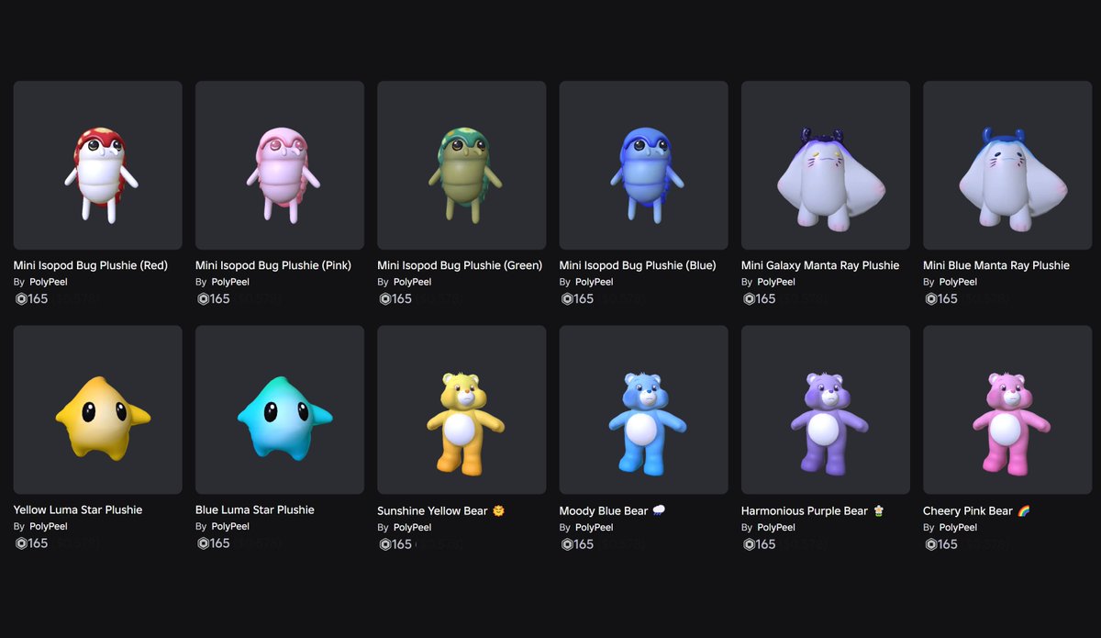The image size is (1101, 638).
Task: Click Robux icon for Yellow Luma Star
Action: pyautogui.click(x=20, y=543)
